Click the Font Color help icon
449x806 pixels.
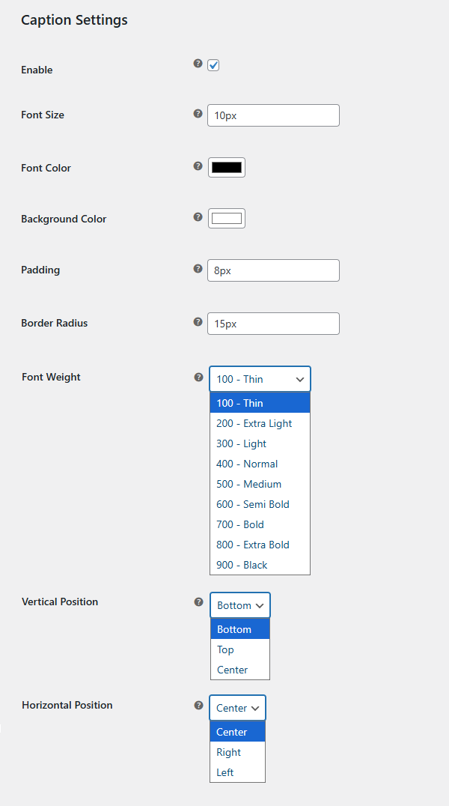pyautogui.click(x=198, y=165)
